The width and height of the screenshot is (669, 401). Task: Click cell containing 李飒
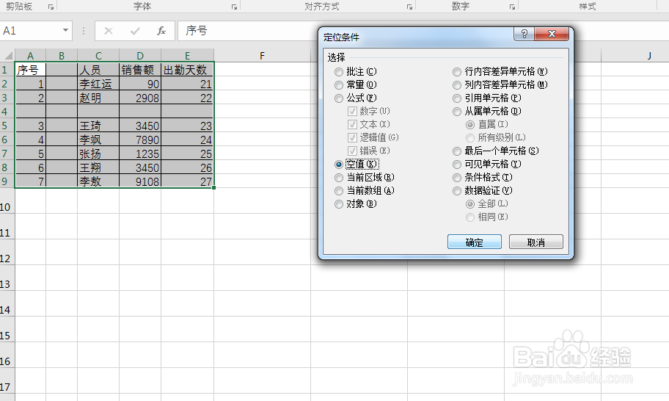click(98, 140)
